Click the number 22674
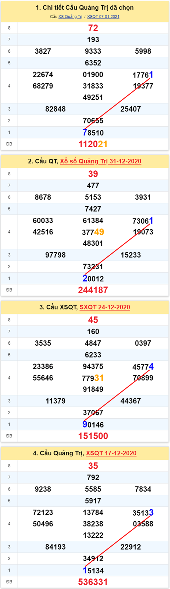The height and width of the screenshot is (589, 170). point(43,74)
